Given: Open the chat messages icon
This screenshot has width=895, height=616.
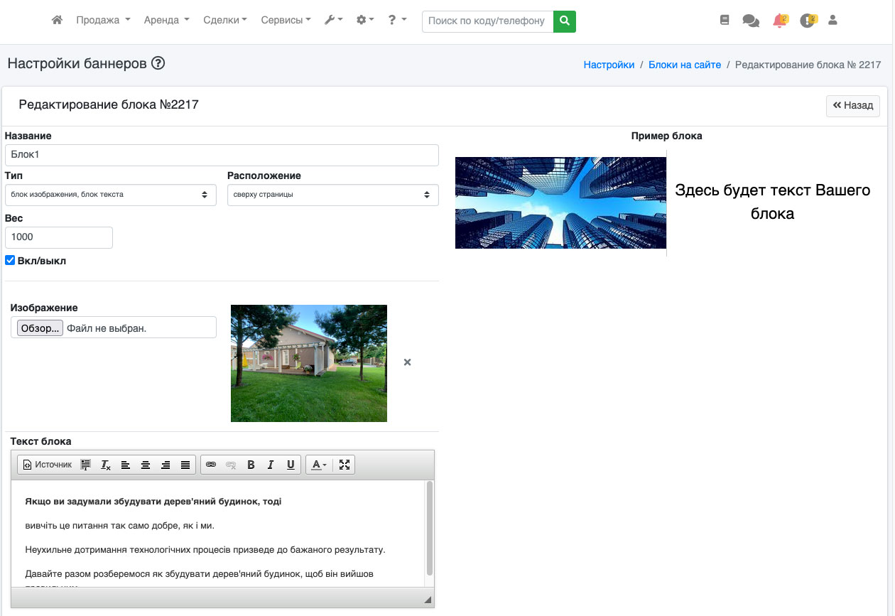Looking at the screenshot, I should (751, 21).
